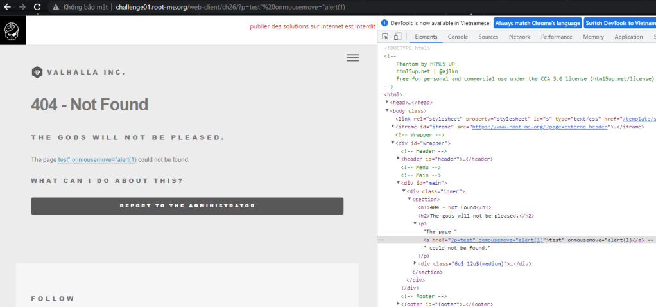Activate the DevTools element inspector tool
656x307 pixels.
[385, 37]
